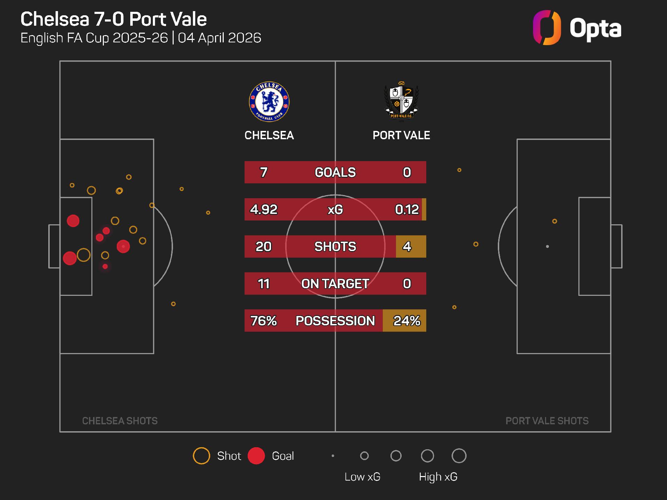Click the Chelsea 7-0 Port Vale title

click(x=114, y=19)
